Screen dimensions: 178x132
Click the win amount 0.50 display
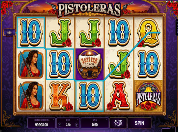(95, 125)
